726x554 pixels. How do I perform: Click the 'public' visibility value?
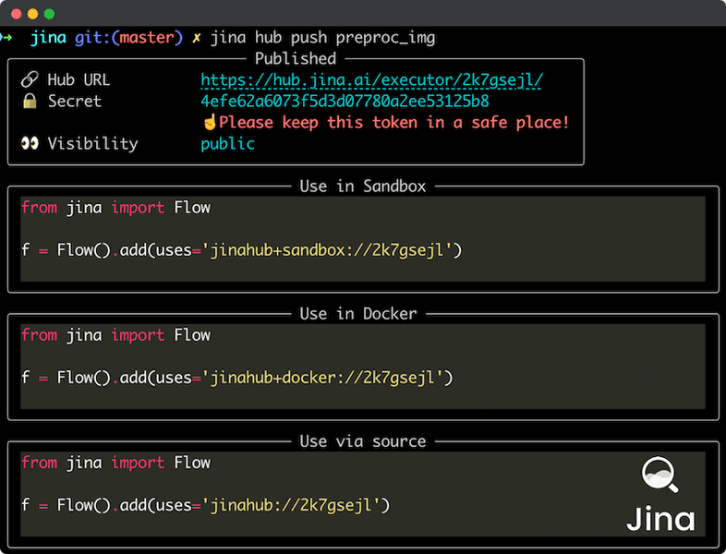(227, 143)
